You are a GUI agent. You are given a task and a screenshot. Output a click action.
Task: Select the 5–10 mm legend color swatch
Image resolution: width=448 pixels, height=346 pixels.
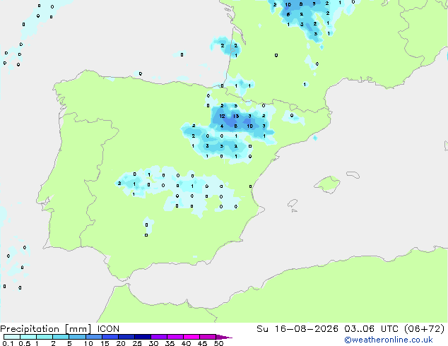click(x=77, y=337)
